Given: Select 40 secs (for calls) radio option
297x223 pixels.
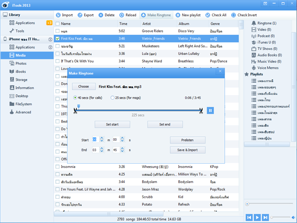Looking at the screenshot, I should [75, 98].
